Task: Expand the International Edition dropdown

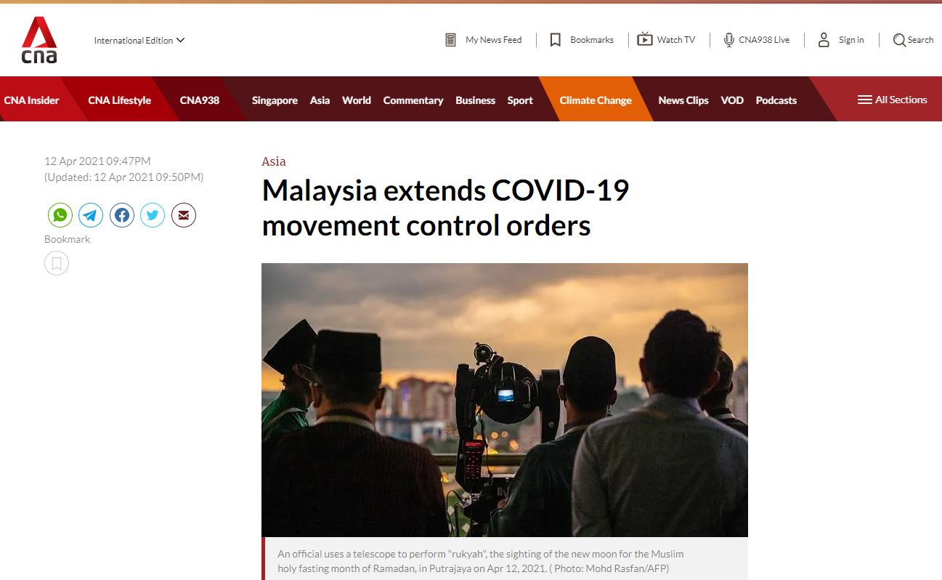Action: 139,41
